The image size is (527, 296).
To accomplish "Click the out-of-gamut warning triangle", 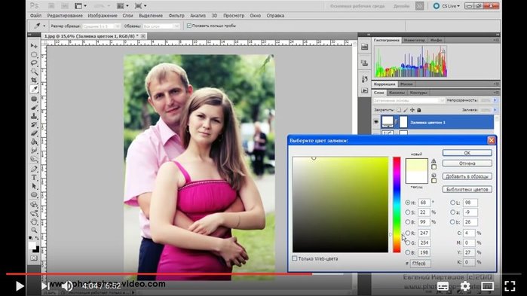I will 434,160.
